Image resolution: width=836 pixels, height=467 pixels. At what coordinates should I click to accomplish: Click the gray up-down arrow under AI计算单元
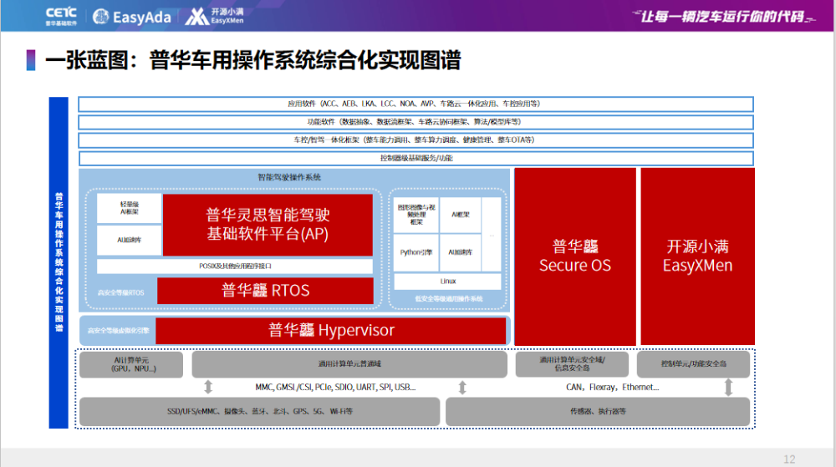[208, 387]
